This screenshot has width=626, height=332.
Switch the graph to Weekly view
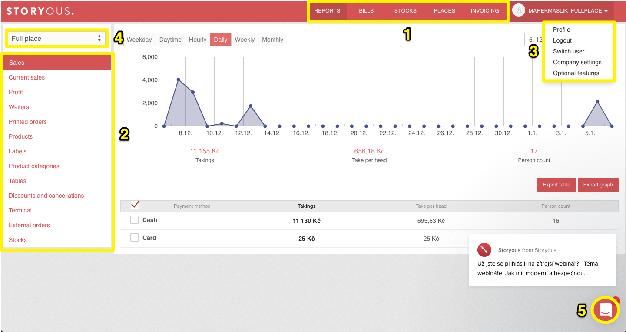(245, 40)
